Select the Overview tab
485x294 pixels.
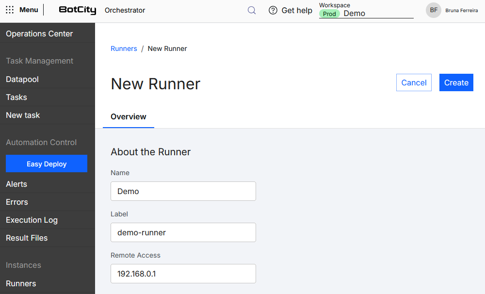click(x=129, y=116)
